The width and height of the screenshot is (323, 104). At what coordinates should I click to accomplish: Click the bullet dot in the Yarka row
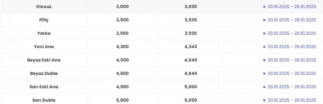click(264, 33)
